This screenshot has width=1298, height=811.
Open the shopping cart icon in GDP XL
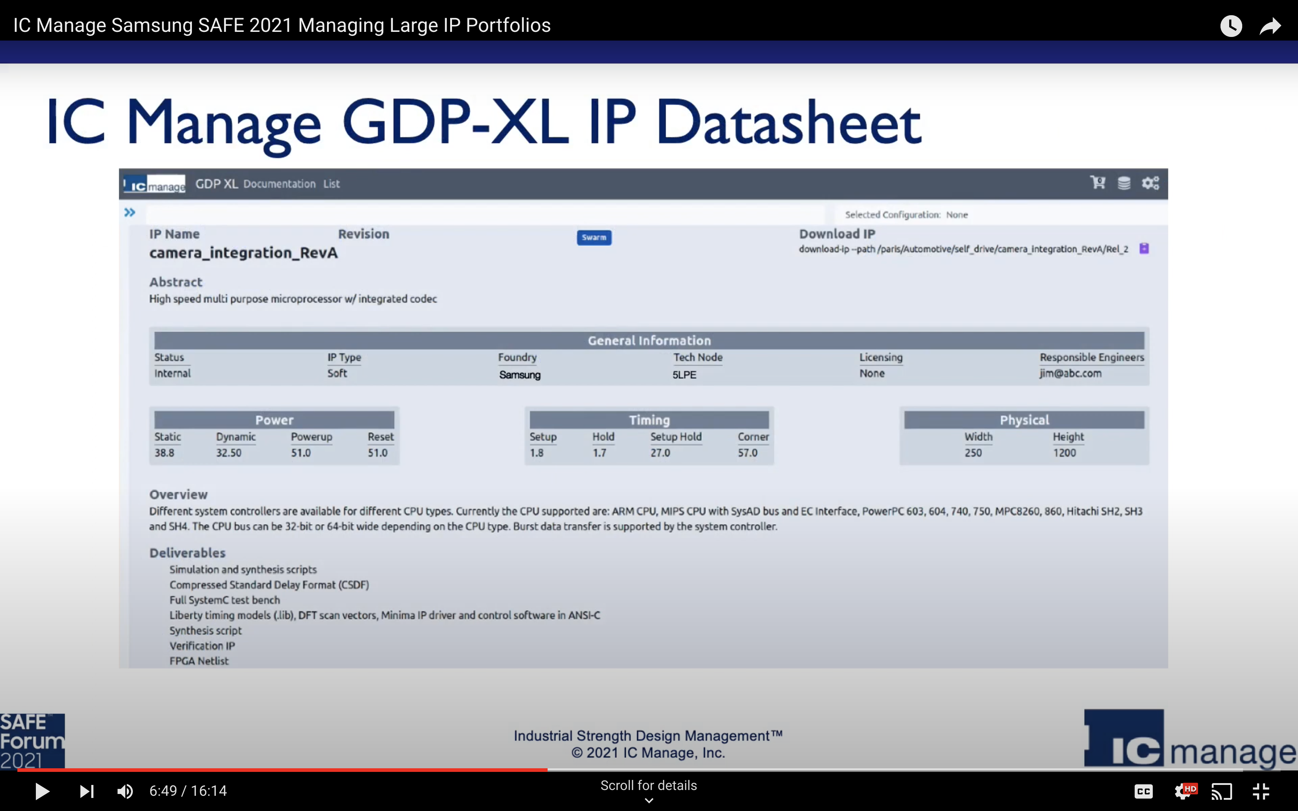(1097, 183)
